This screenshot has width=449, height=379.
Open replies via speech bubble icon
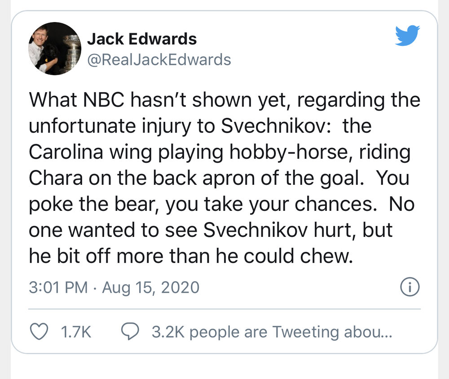point(130,331)
